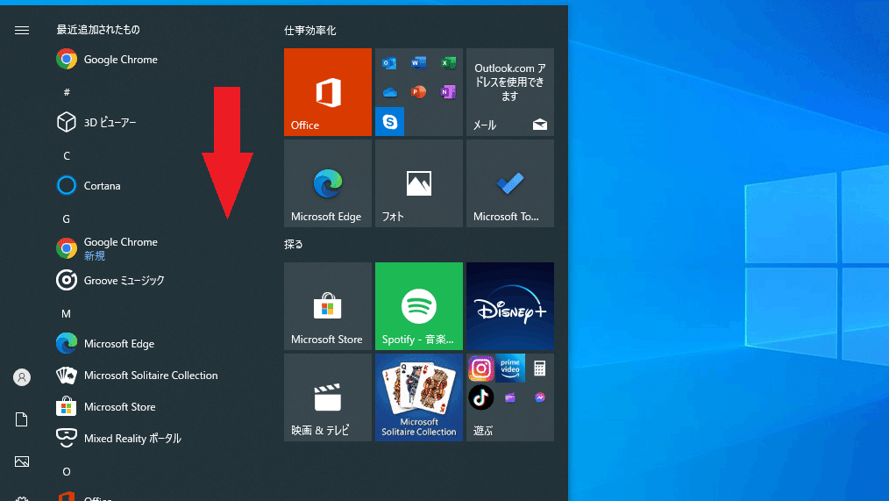Click the # letter header
This screenshot has height=501, width=889.
tap(67, 92)
